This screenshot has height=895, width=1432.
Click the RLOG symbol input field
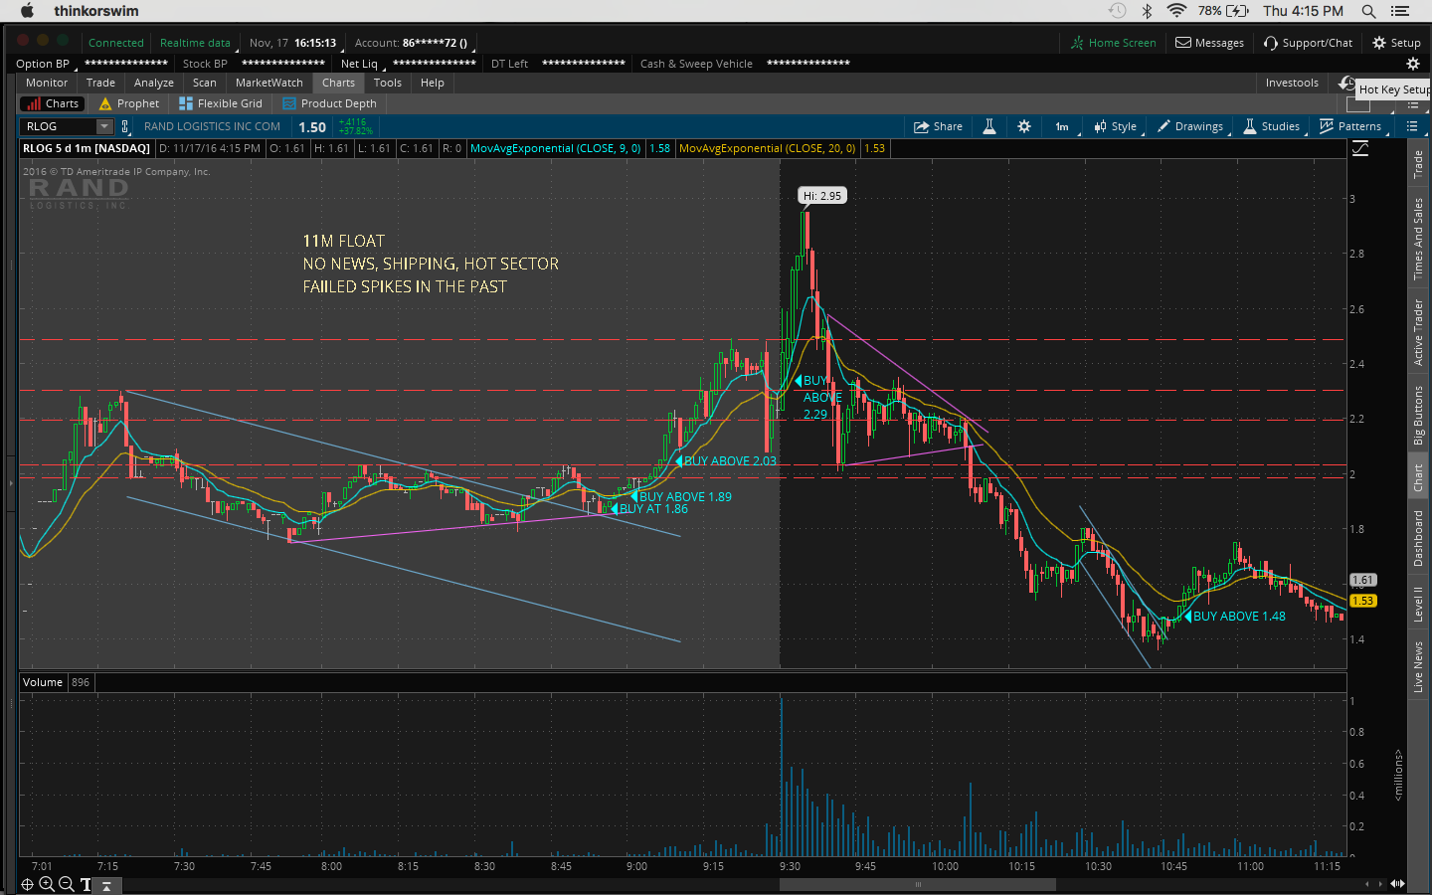coord(58,126)
